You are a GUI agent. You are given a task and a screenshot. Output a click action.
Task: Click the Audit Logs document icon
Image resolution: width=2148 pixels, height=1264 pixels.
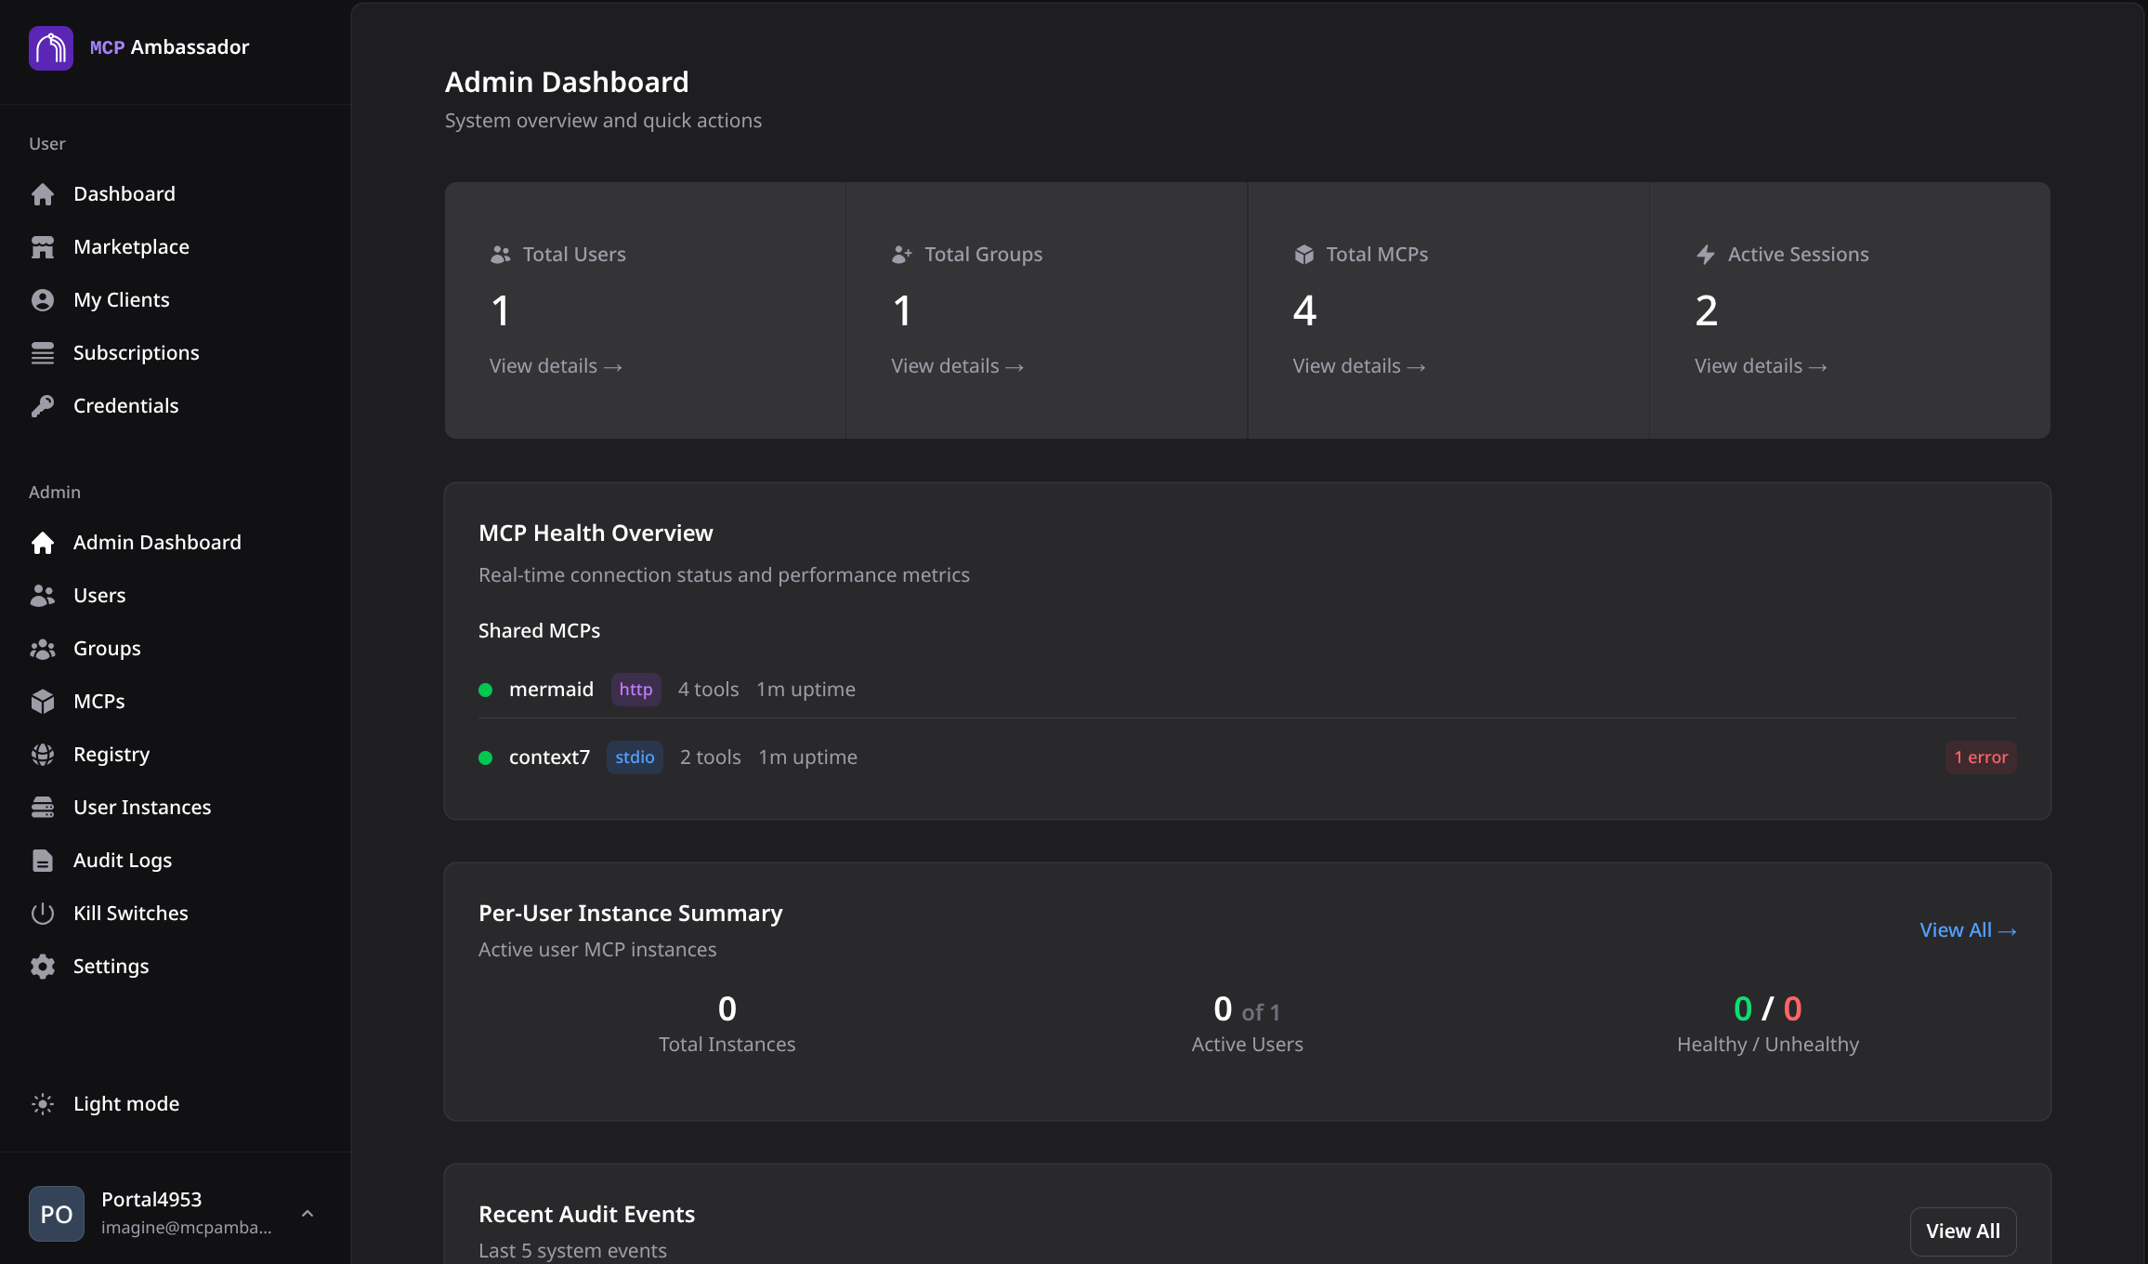[x=43, y=861]
